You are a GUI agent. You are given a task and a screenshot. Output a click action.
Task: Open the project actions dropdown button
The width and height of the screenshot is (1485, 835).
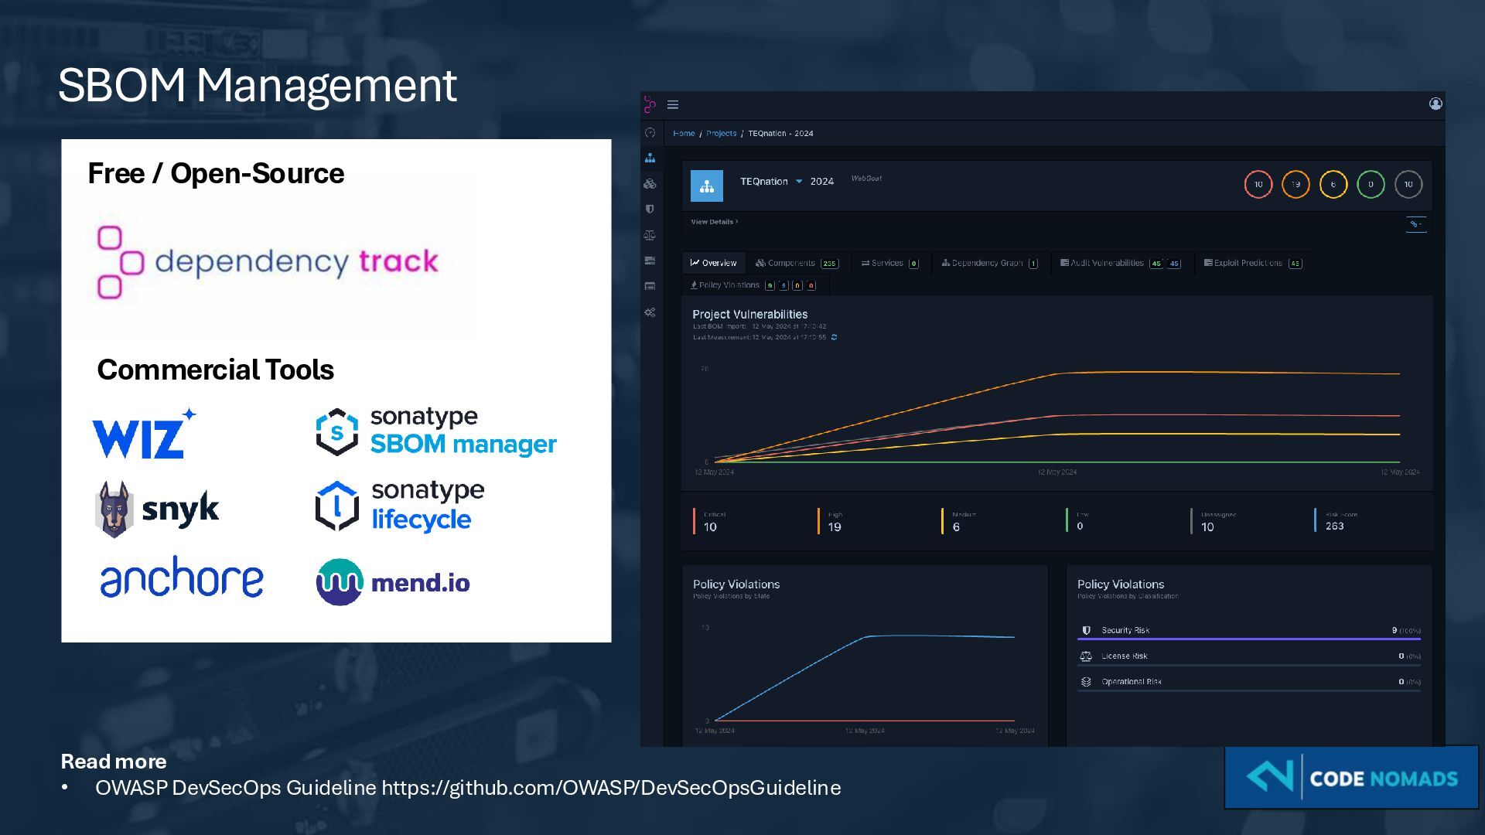pos(1415,224)
